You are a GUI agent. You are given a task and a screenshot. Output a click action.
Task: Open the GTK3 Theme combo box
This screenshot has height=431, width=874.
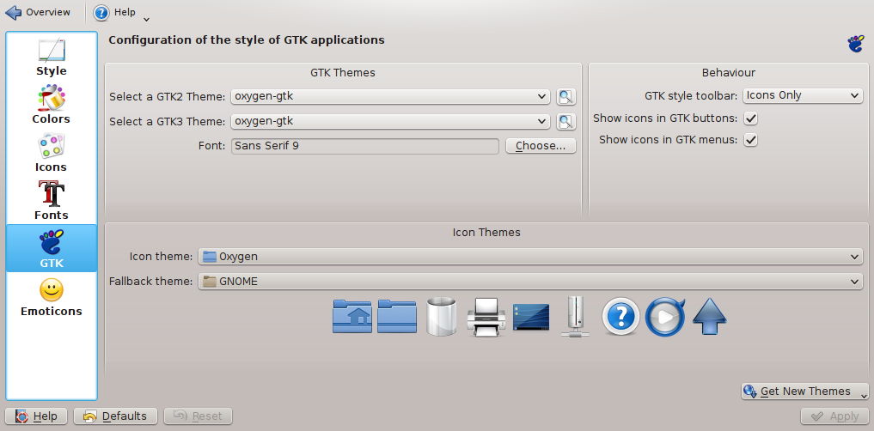pos(390,122)
